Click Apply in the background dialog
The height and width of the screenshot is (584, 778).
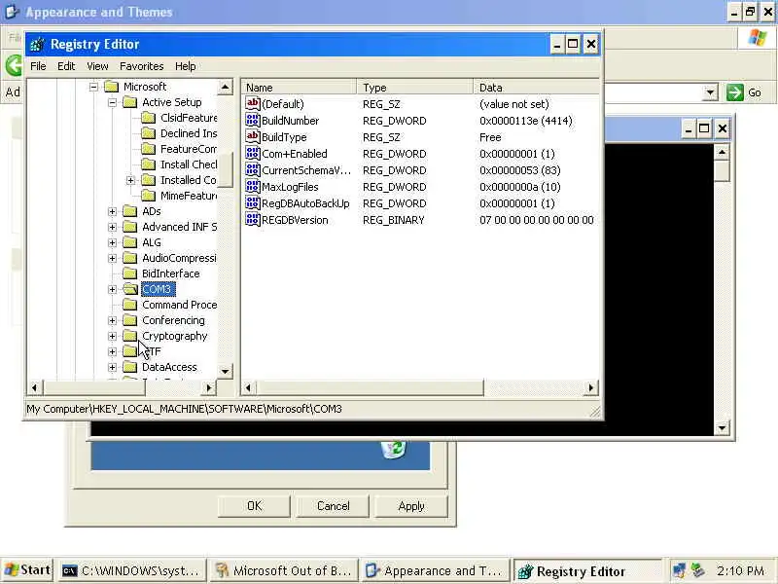click(x=411, y=506)
